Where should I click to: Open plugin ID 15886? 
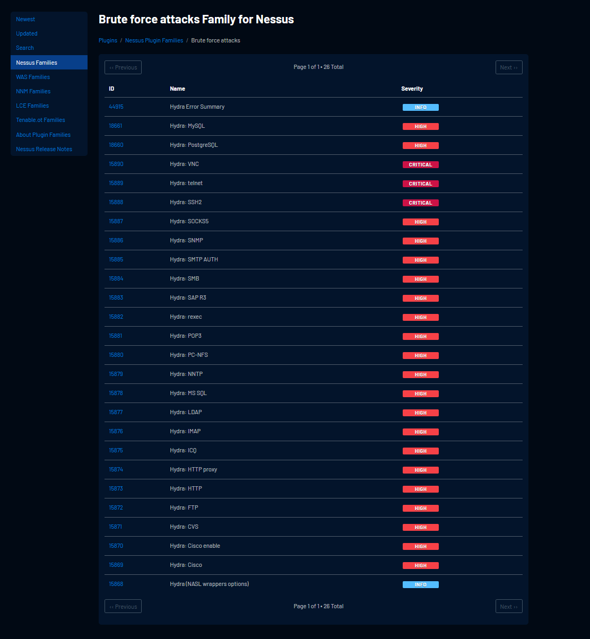coord(116,240)
